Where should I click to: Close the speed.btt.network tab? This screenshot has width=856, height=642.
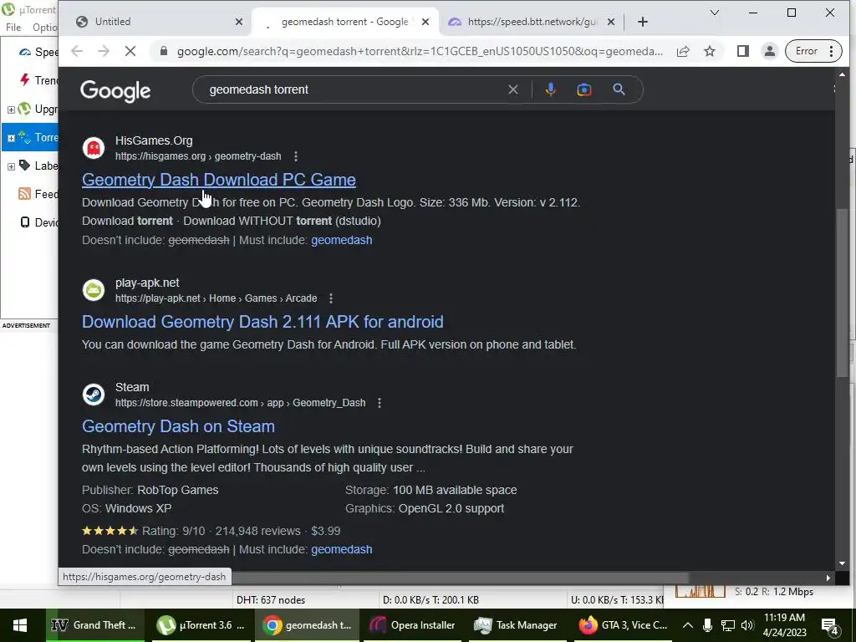[x=611, y=22]
